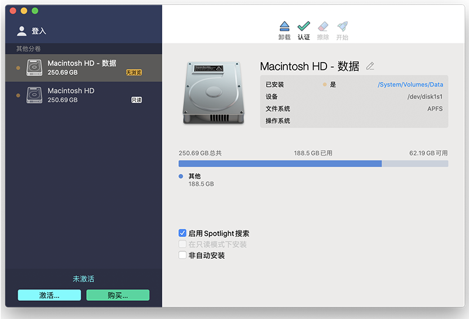The image size is (469, 319).
Task: Click the 62.19 GB 可用 label
Action: tap(429, 153)
